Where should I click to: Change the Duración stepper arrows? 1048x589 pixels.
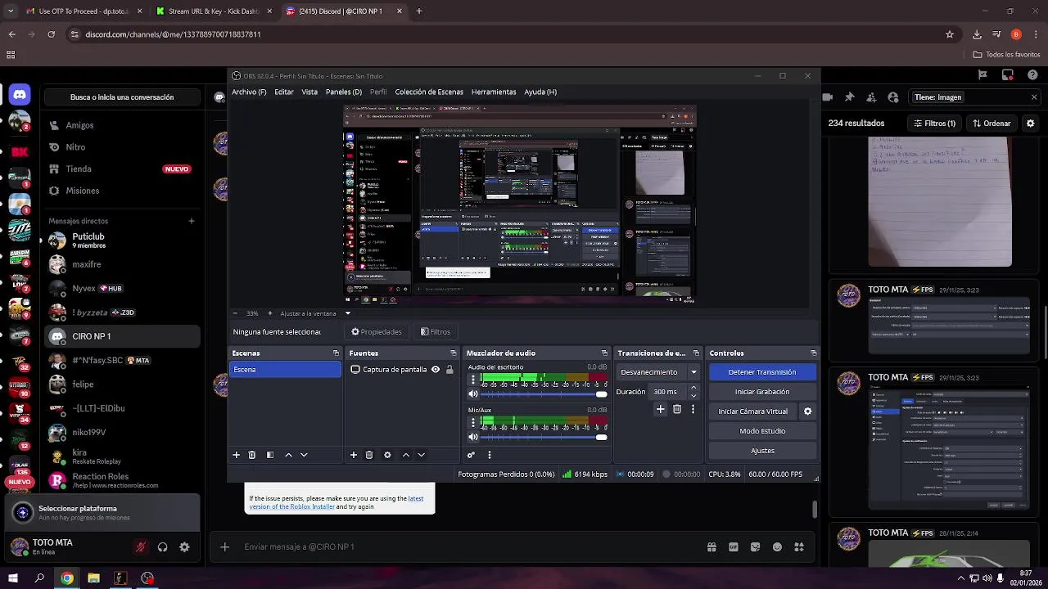693,392
